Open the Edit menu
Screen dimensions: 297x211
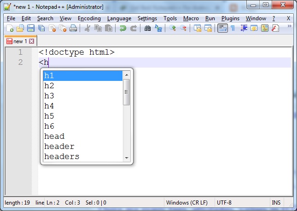point(26,18)
